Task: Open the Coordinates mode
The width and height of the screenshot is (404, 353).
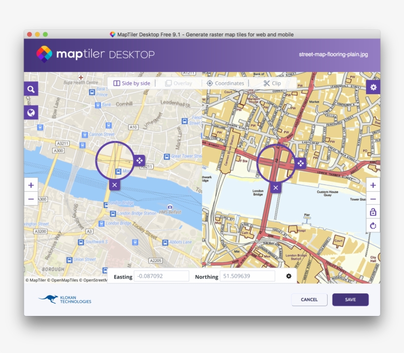Action: (226, 83)
